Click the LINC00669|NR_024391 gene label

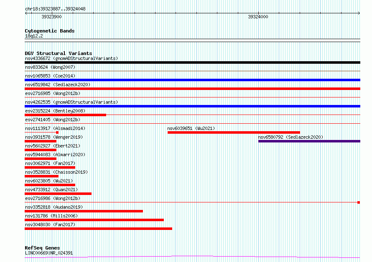pyautogui.click(x=49, y=253)
